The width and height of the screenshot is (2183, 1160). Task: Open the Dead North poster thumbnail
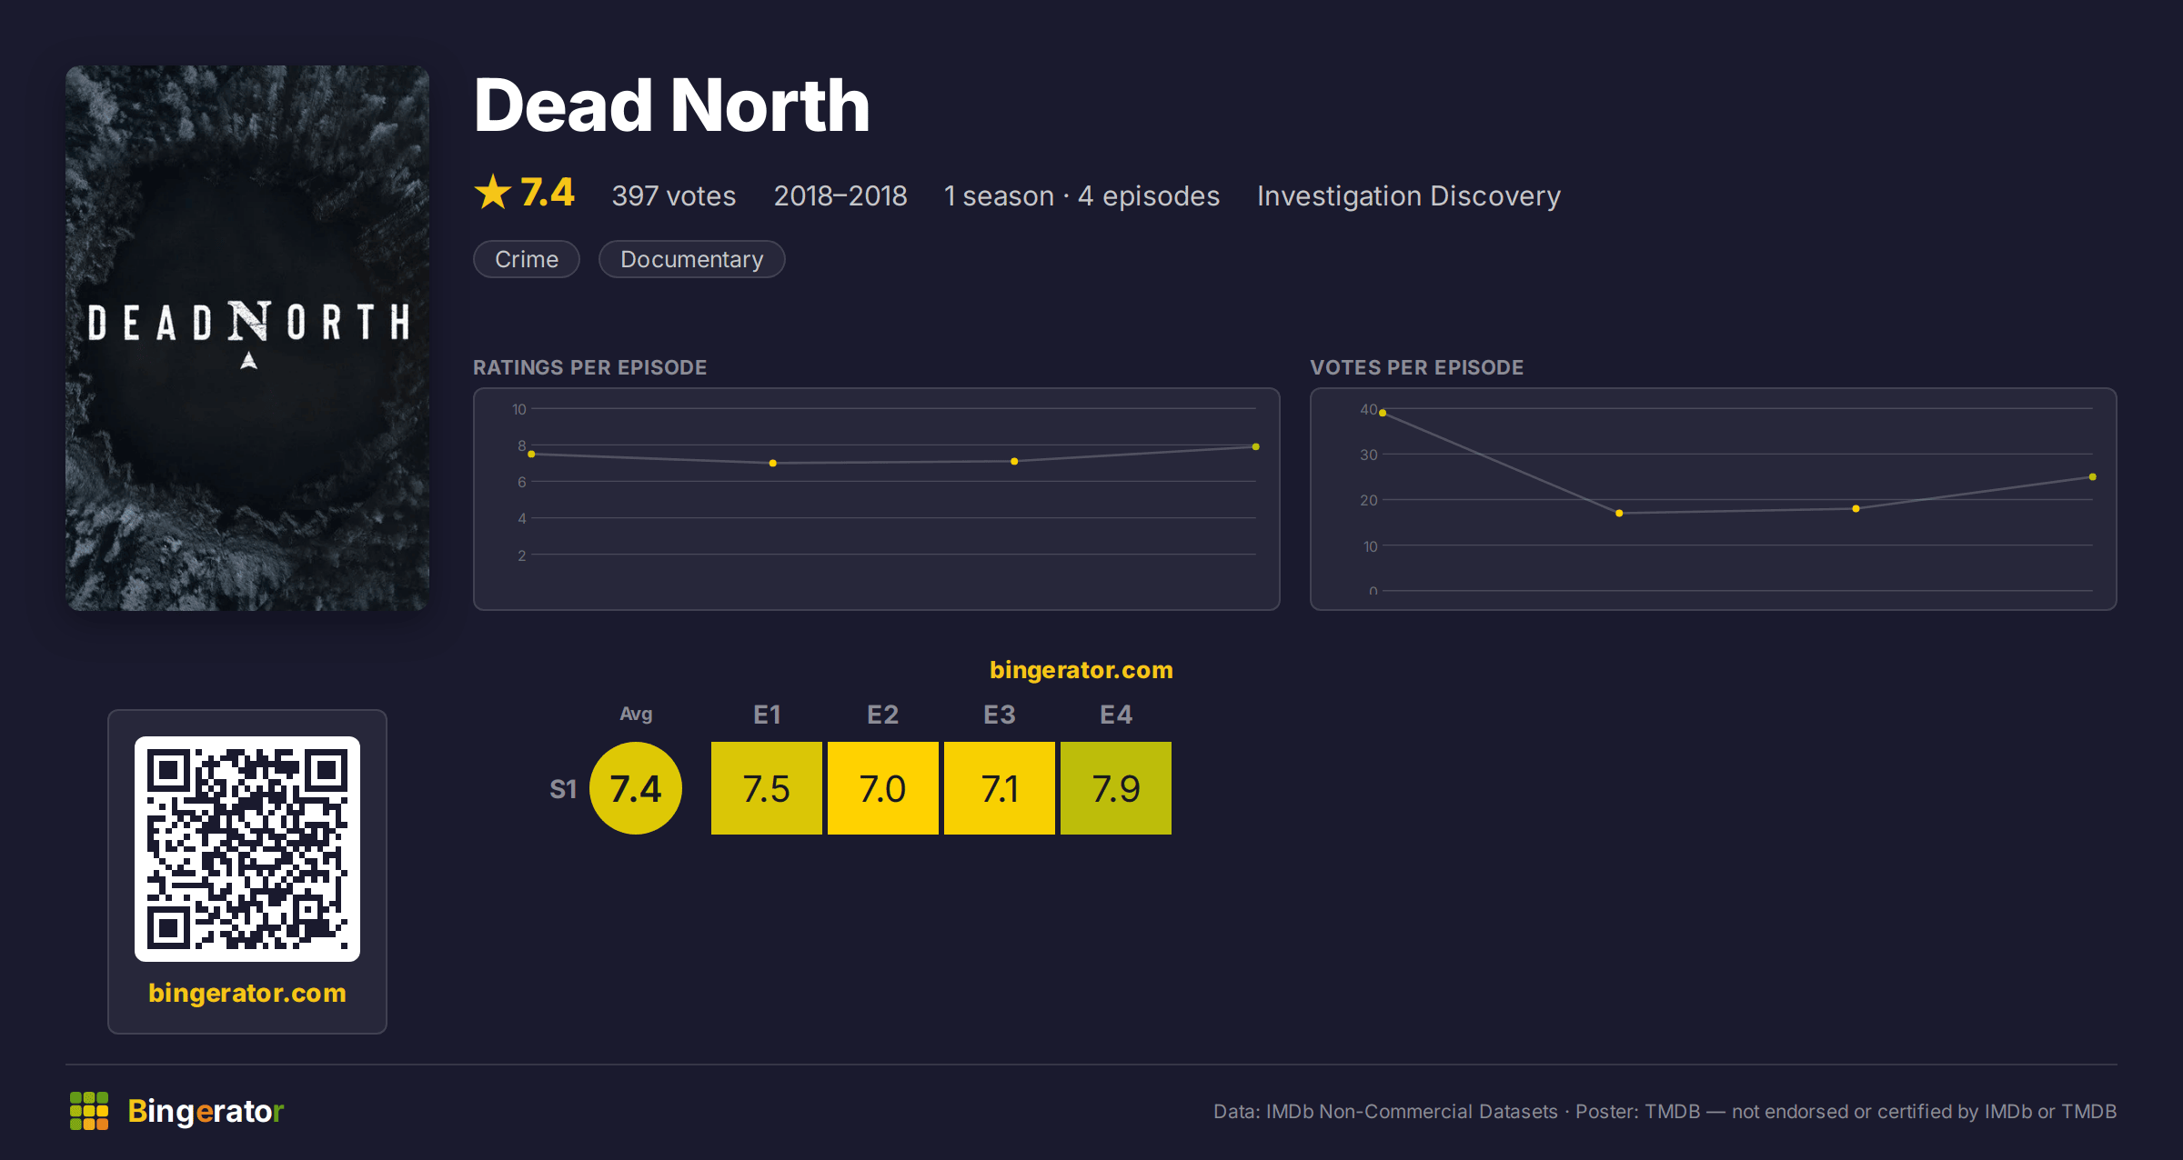click(x=247, y=337)
